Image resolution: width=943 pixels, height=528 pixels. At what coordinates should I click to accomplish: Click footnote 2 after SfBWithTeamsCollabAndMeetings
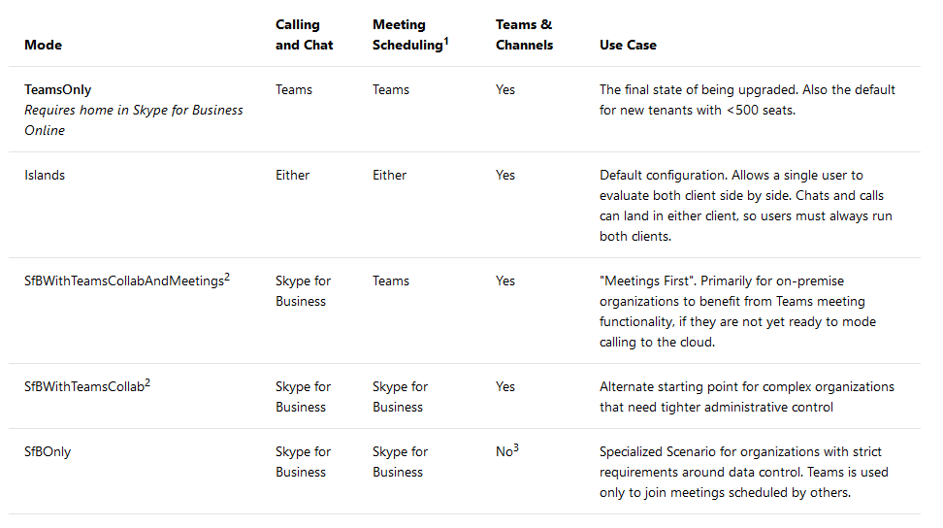pos(227,277)
